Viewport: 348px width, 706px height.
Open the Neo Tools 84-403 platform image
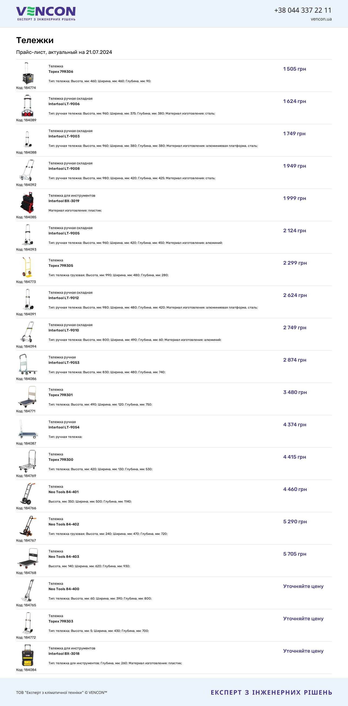pyautogui.click(x=28, y=558)
